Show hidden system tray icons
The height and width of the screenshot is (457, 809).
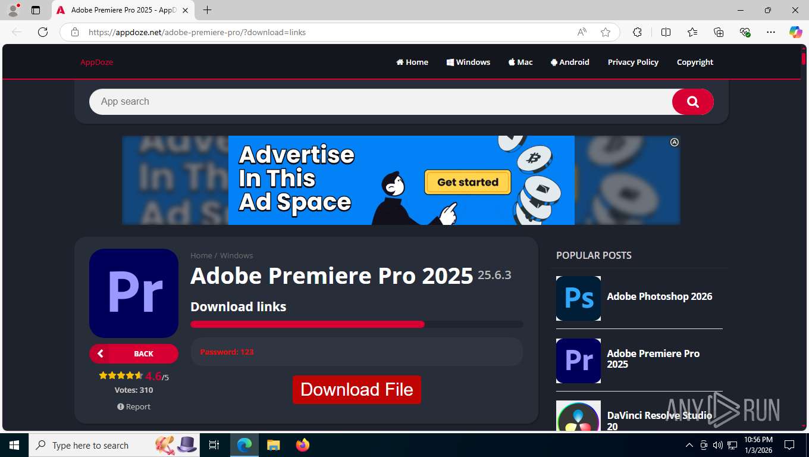pyautogui.click(x=689, y=445)
